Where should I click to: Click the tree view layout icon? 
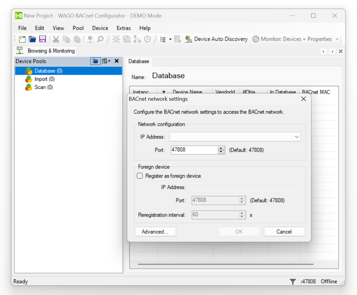pyautogui.click(x=163, y=39)
